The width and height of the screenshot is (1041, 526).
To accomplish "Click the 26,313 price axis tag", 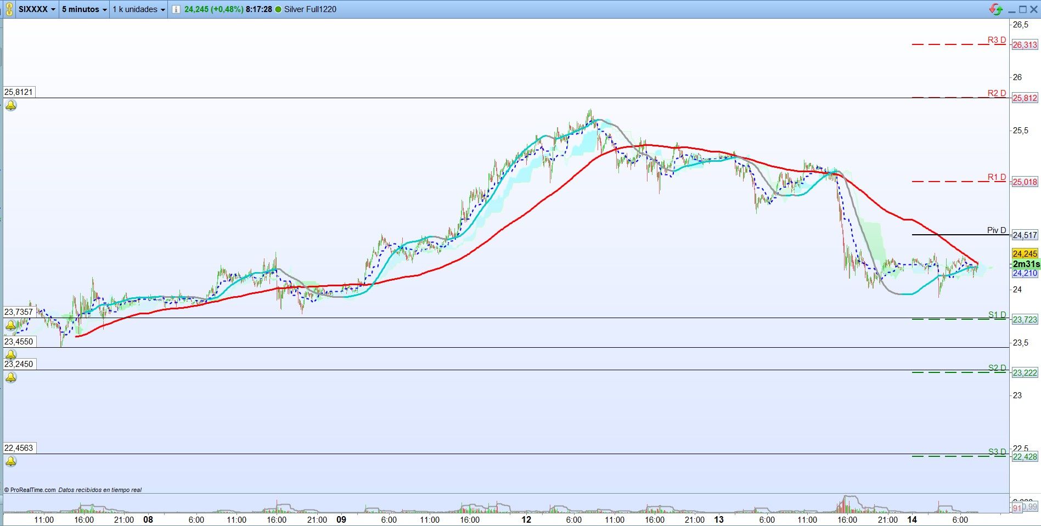I will coord(1025,45).
